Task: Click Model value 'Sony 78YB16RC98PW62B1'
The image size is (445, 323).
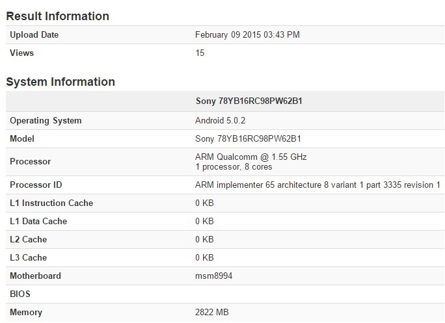Action: (x=248, y=138)
